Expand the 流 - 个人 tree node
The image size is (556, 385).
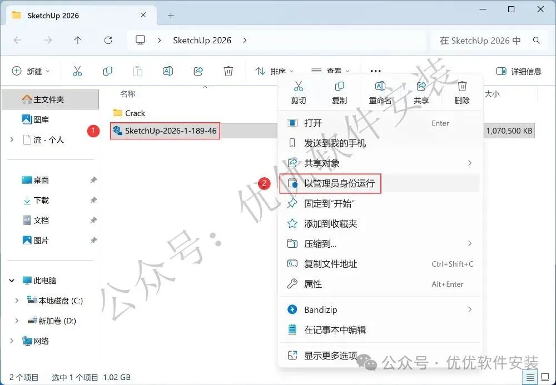pos(12,140)
